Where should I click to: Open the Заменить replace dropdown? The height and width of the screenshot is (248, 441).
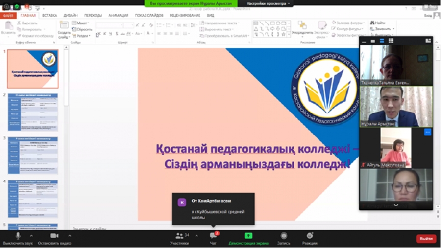point(383,29)
